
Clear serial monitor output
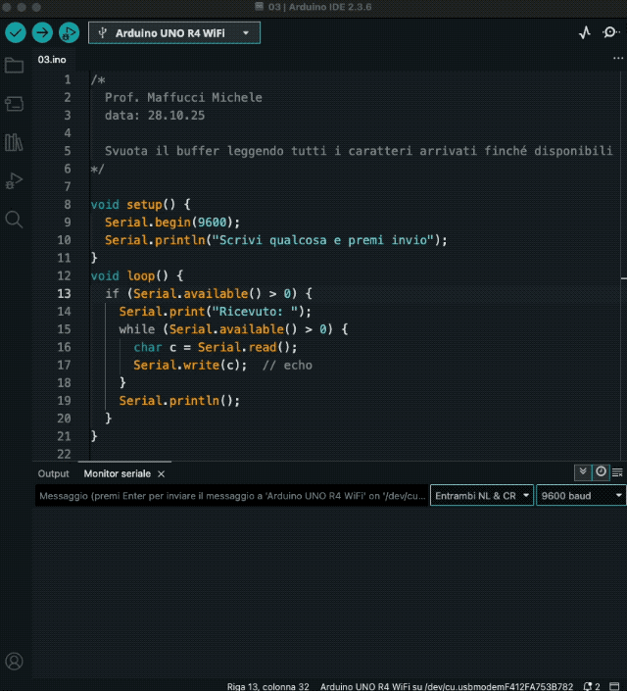tap(618, 472)
